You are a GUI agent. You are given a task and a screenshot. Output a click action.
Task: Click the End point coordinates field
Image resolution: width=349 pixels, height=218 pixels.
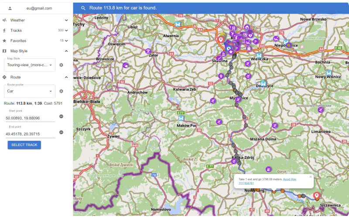pos(30,134)
